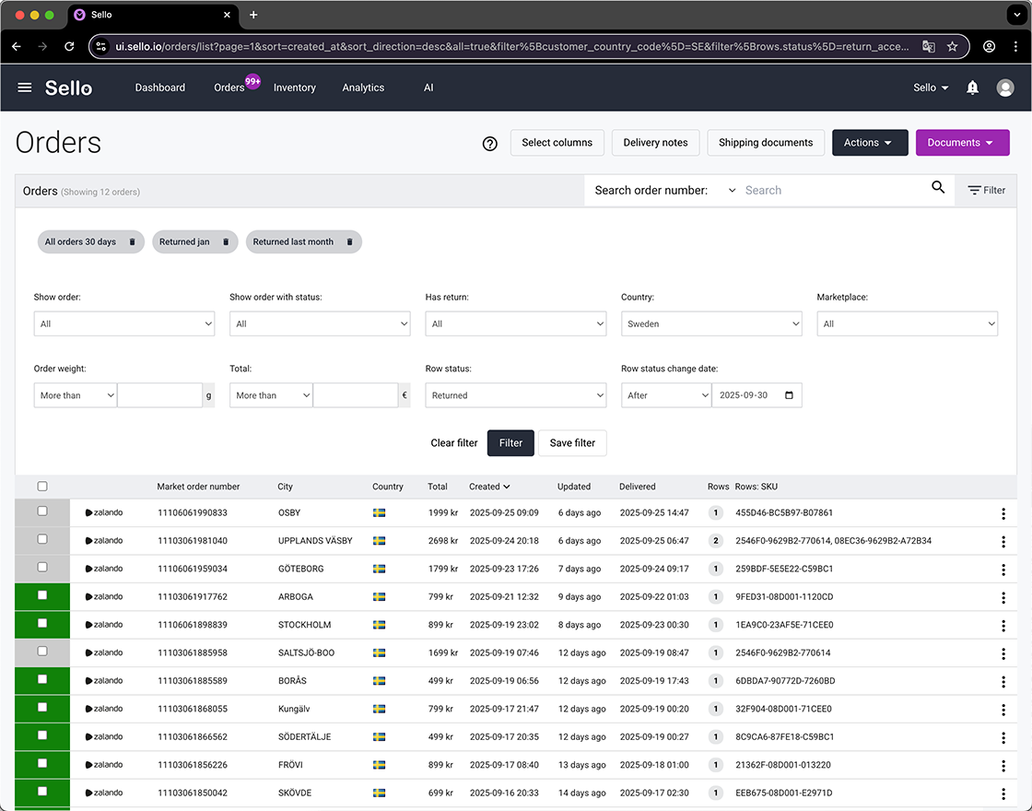Open the notifications bell

tap(972, 88)
